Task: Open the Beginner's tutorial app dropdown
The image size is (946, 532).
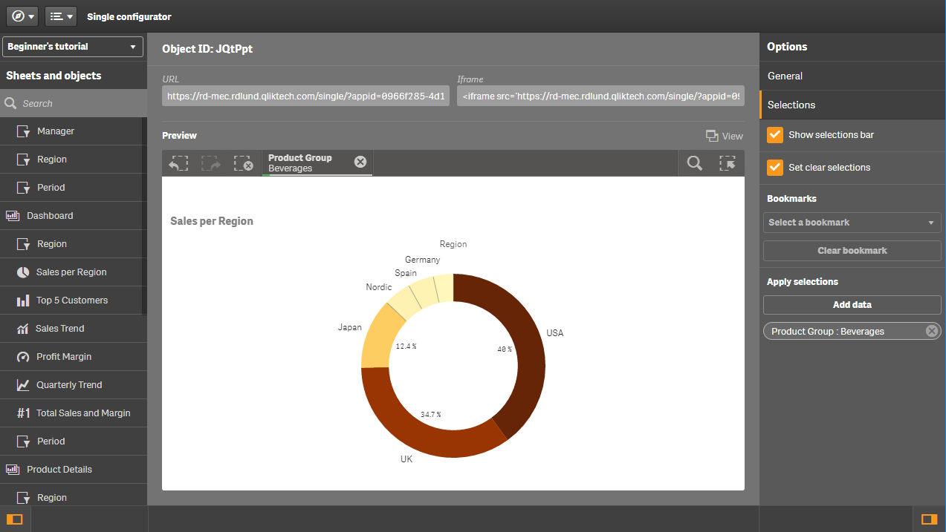Action: click(72, 46)
